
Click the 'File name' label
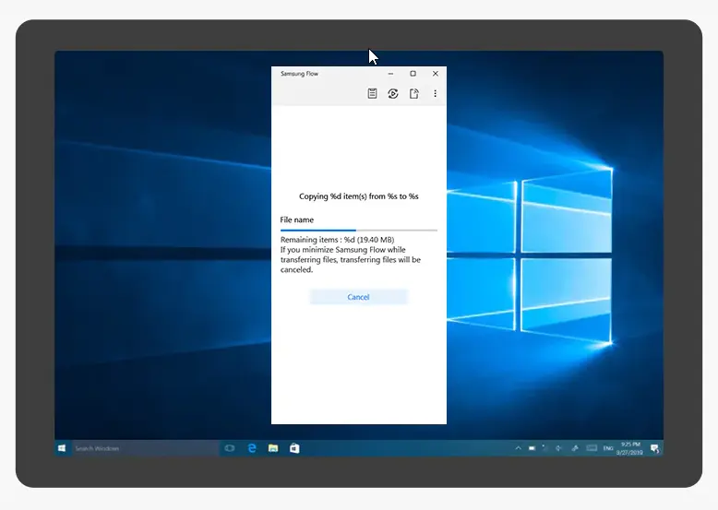[x=297, y=219]
